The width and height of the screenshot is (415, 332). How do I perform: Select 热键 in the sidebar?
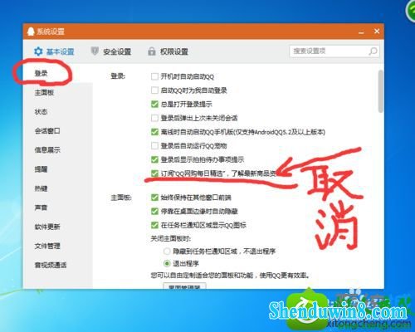click(41, 188)
